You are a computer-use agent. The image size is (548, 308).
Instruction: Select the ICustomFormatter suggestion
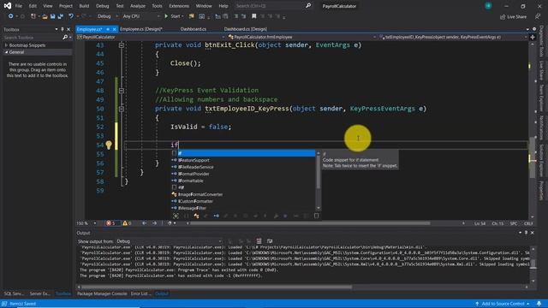243,201
